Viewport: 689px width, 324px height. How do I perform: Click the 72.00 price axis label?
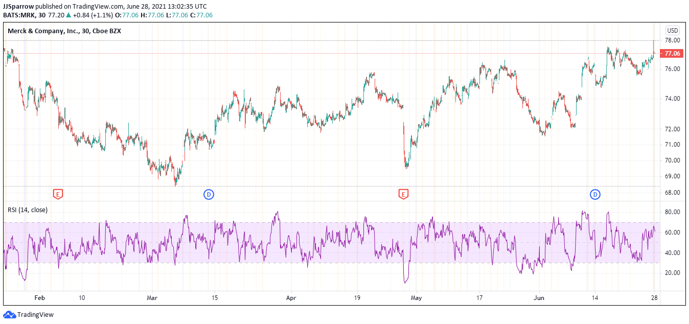tap(672, 129)
